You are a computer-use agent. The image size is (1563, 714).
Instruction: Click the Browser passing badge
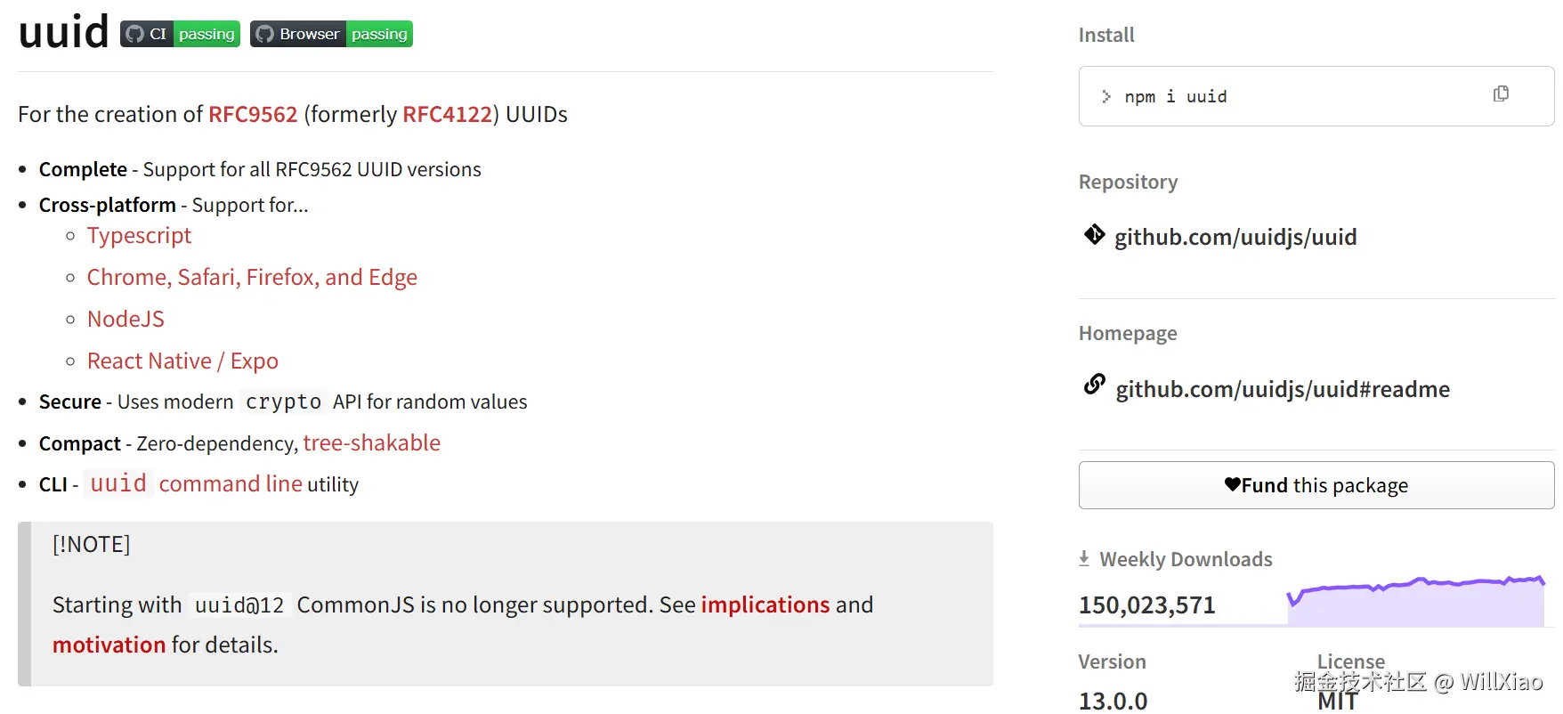pyautogui.click(x=331, y=34)
